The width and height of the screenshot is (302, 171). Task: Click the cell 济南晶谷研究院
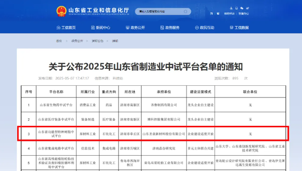click(x=164, y=148)
